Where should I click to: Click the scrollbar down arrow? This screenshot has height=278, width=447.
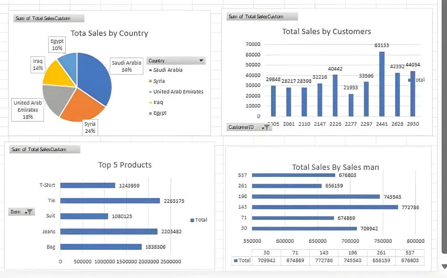[x=444, y=266]
